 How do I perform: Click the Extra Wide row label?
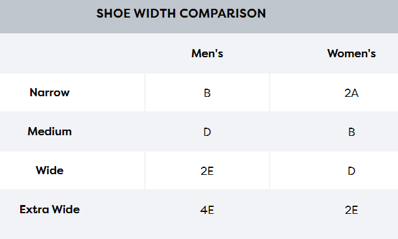(x=50, y=209)
